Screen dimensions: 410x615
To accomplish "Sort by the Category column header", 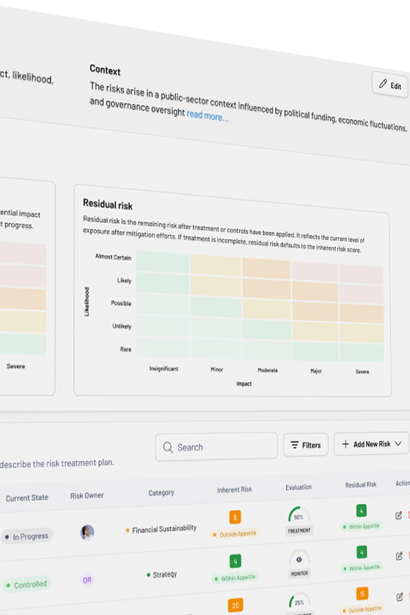I will pyautogui.click(x=161, y=493).
